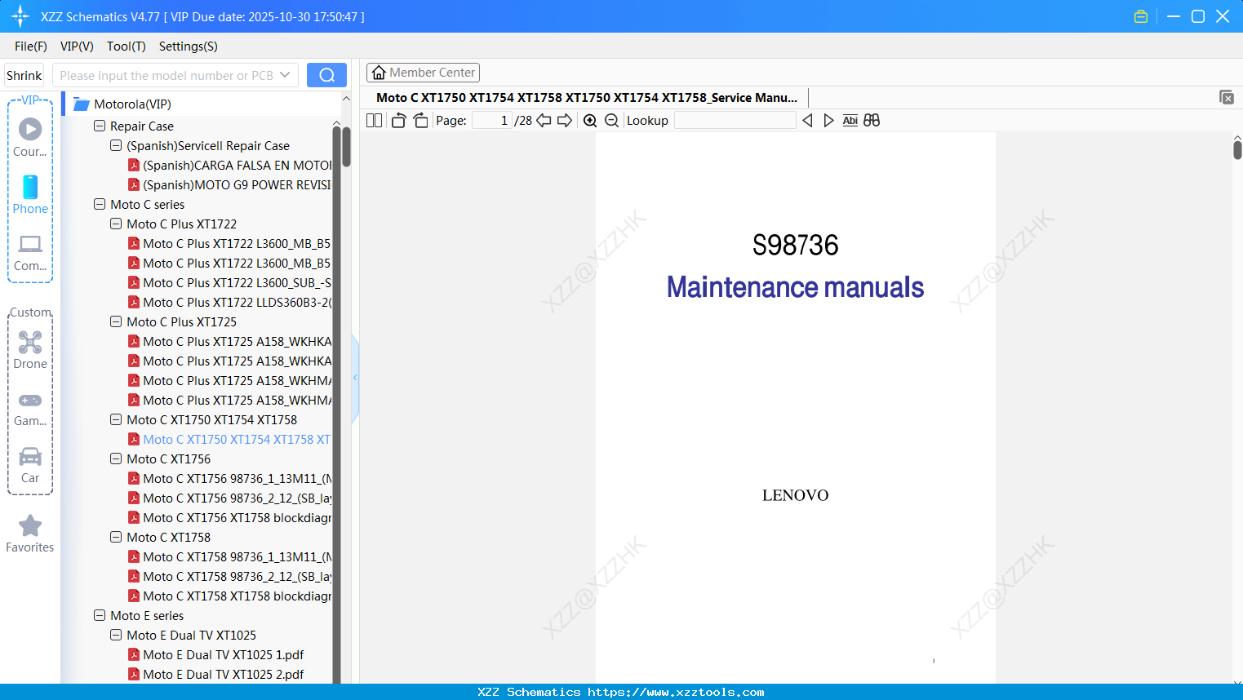
Task: Zoom out on the document view
Action: tap(610, 120)
